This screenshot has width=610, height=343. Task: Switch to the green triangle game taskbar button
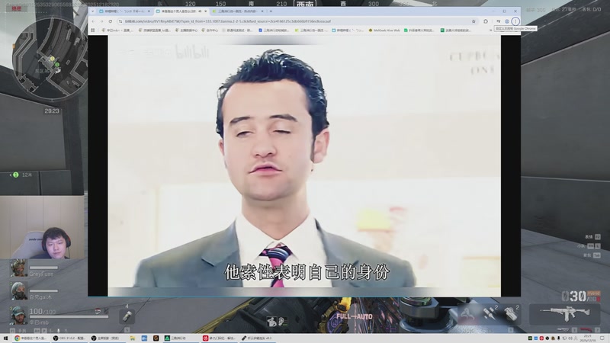pyautogui.click(x=180, y=338)
